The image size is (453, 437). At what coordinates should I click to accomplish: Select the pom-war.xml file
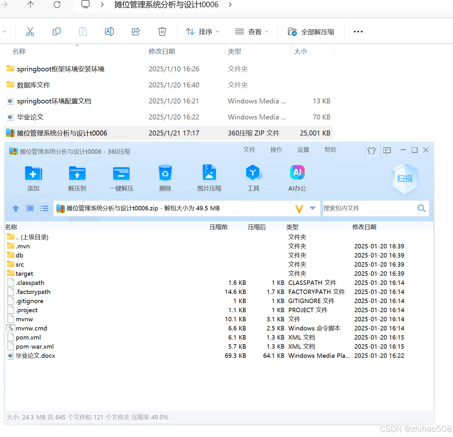point(219,346)
